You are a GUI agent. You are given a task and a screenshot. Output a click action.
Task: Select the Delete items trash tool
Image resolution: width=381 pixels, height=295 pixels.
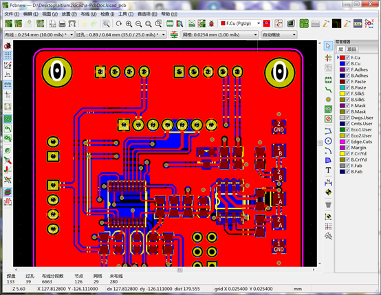[x=328, y=205]
